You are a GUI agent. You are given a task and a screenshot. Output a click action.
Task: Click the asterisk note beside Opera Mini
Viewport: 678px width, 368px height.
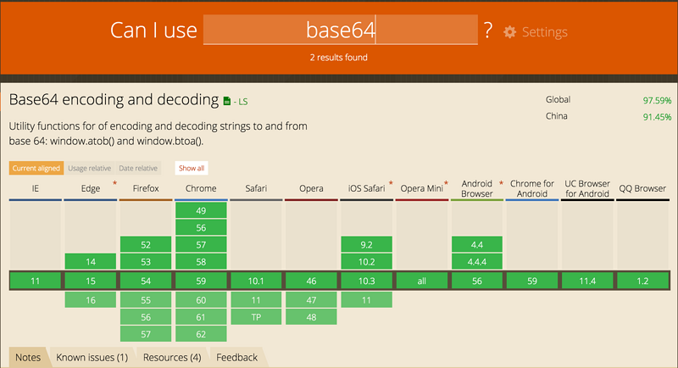point(447,183)
